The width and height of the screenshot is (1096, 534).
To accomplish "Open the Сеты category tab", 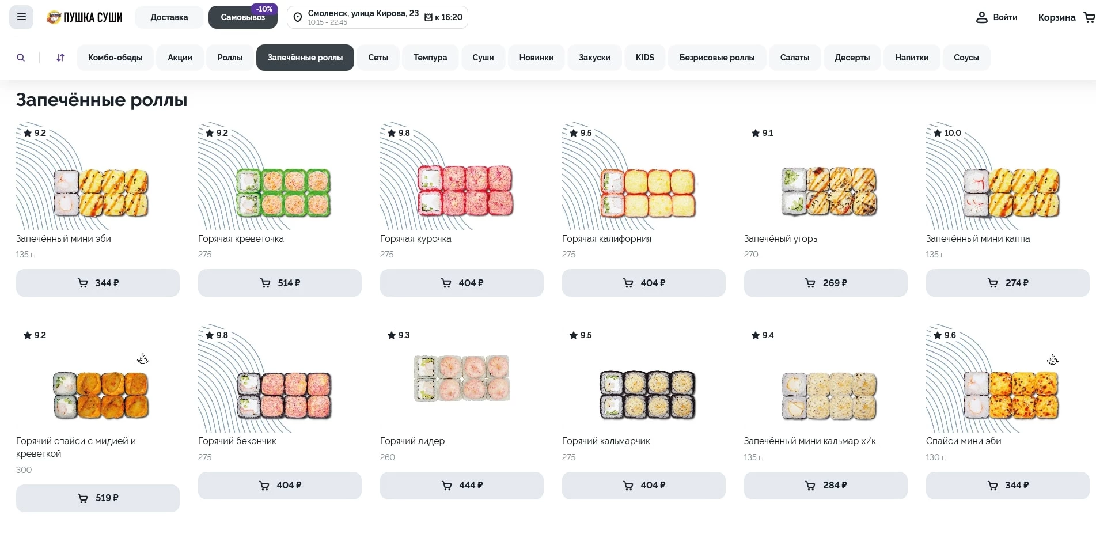I will (x=378, y=58).
